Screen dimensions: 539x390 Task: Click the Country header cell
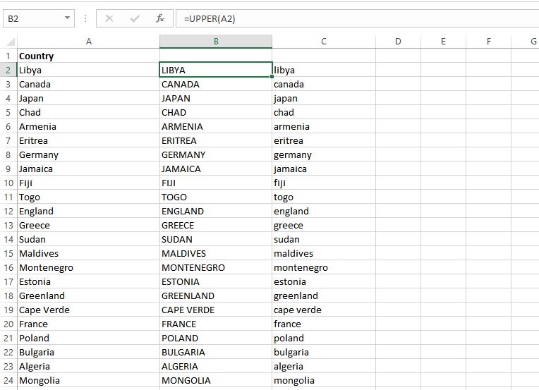88,56
